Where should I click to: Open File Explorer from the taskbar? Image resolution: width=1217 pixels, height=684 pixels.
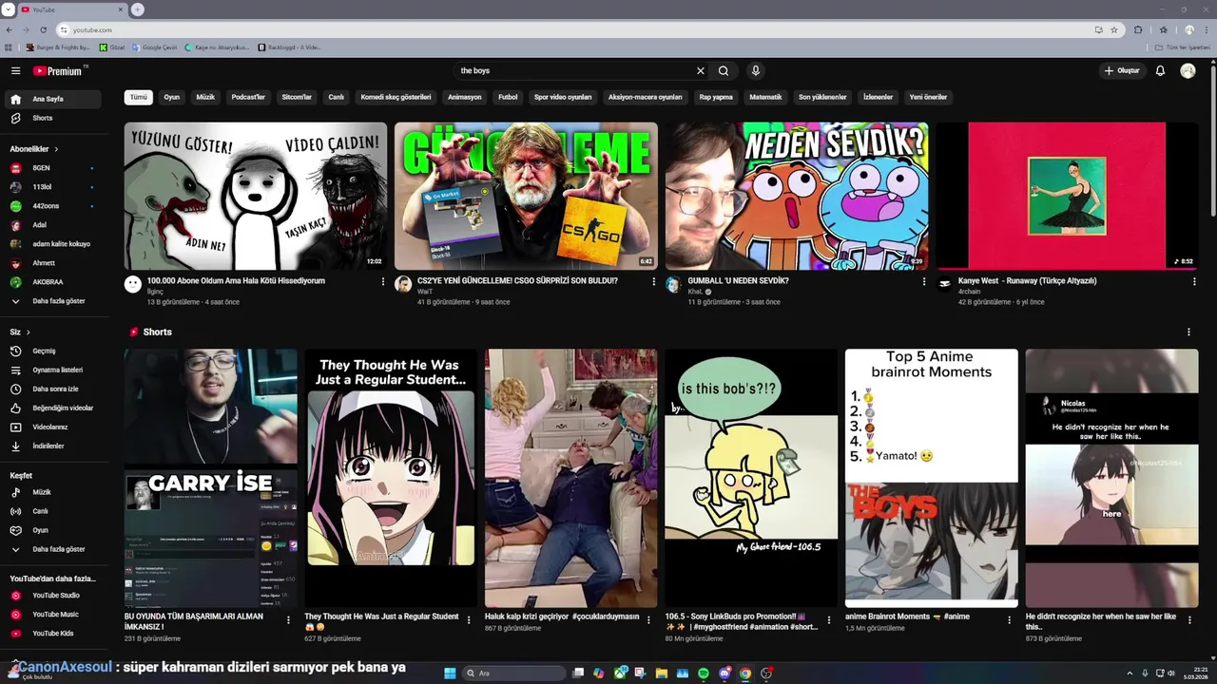pos(662,674)
